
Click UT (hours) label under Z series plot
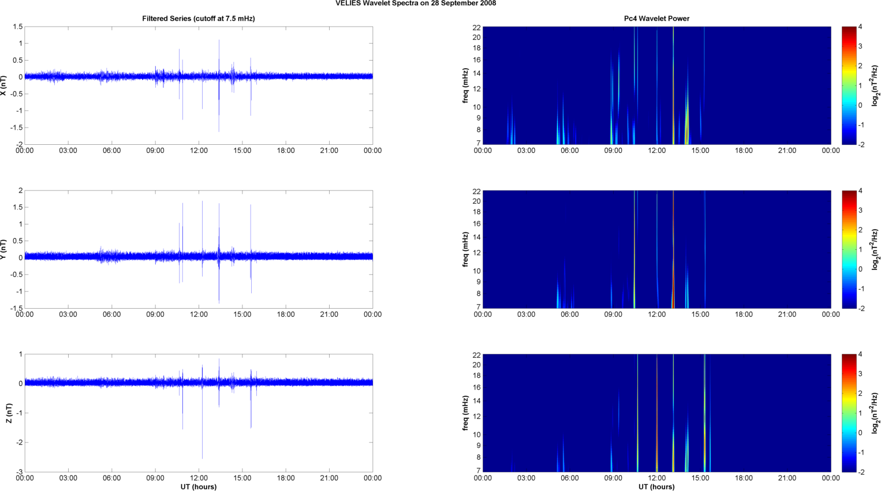click(198, 486)
